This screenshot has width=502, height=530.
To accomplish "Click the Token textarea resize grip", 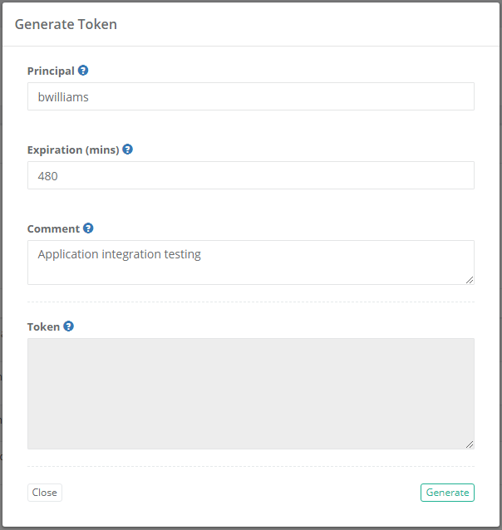I will (469, 444).
